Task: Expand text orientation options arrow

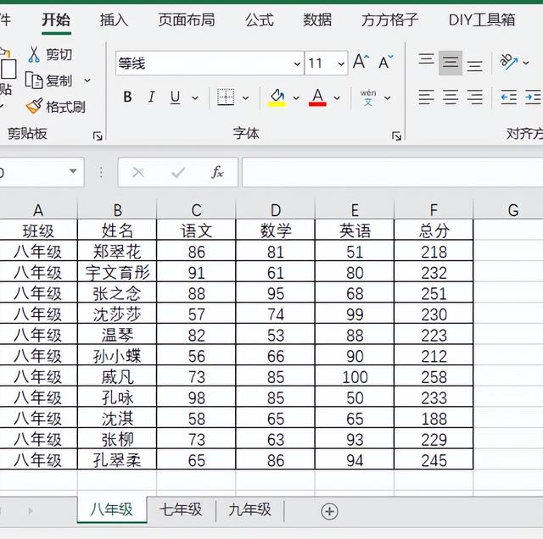Action: [526, 63]
